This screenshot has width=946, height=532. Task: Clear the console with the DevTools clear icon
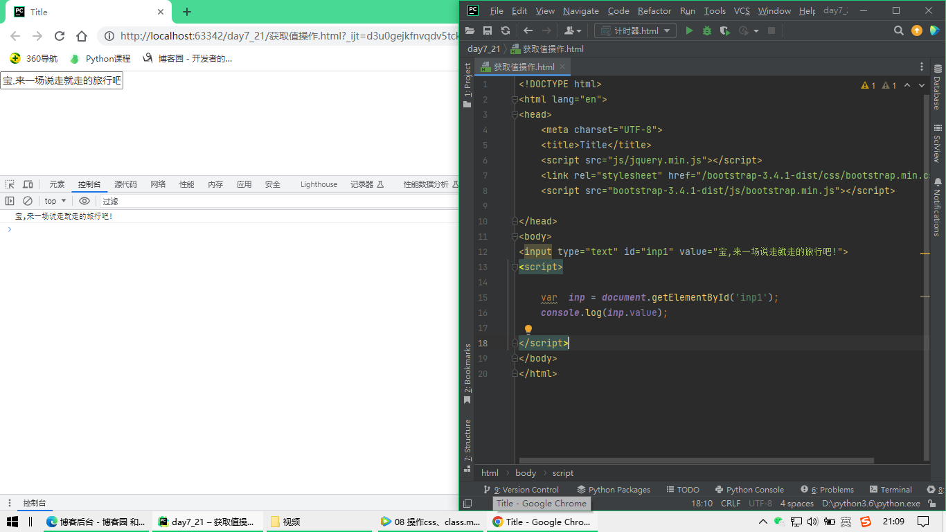coord(28,201)
